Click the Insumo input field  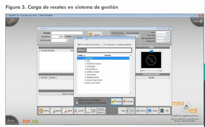point(67,33)
